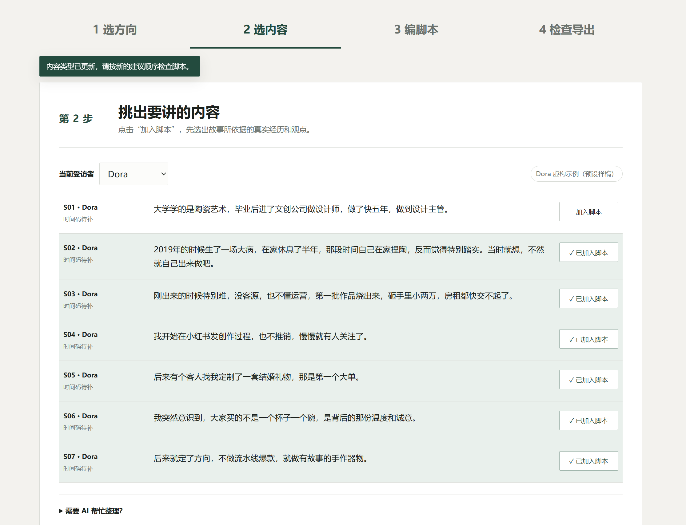Click the S07 • Dora label

(80, 456)
